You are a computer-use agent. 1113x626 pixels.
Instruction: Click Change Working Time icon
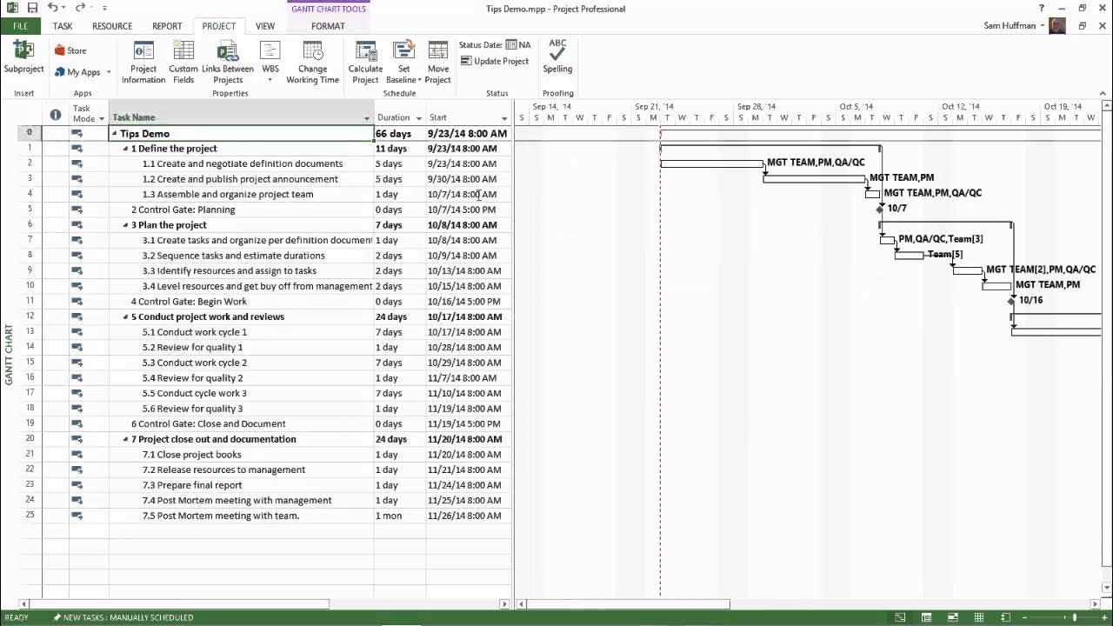(313, 61)
